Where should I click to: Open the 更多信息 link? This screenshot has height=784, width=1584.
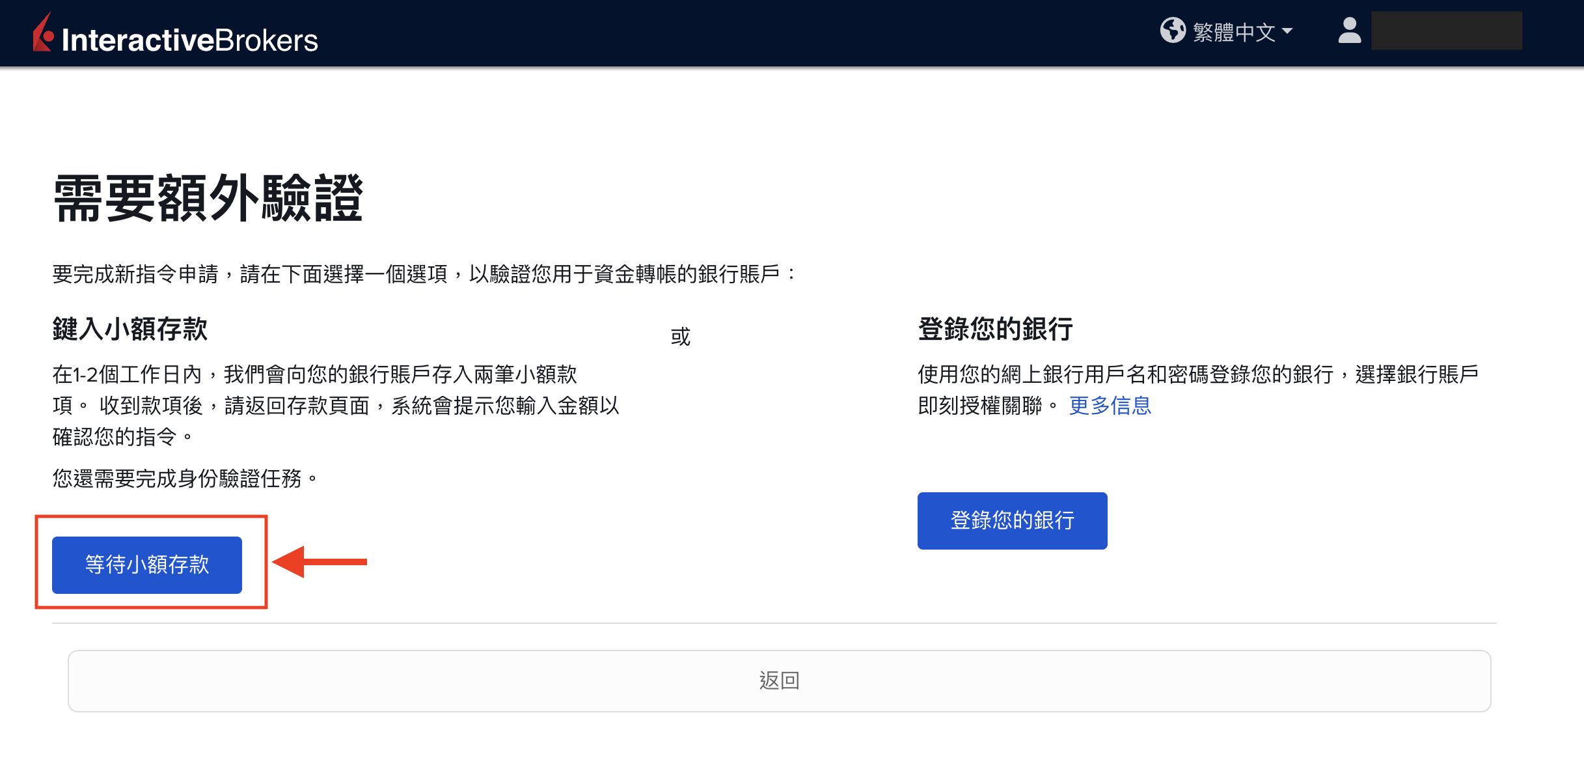pos(1110,406)
